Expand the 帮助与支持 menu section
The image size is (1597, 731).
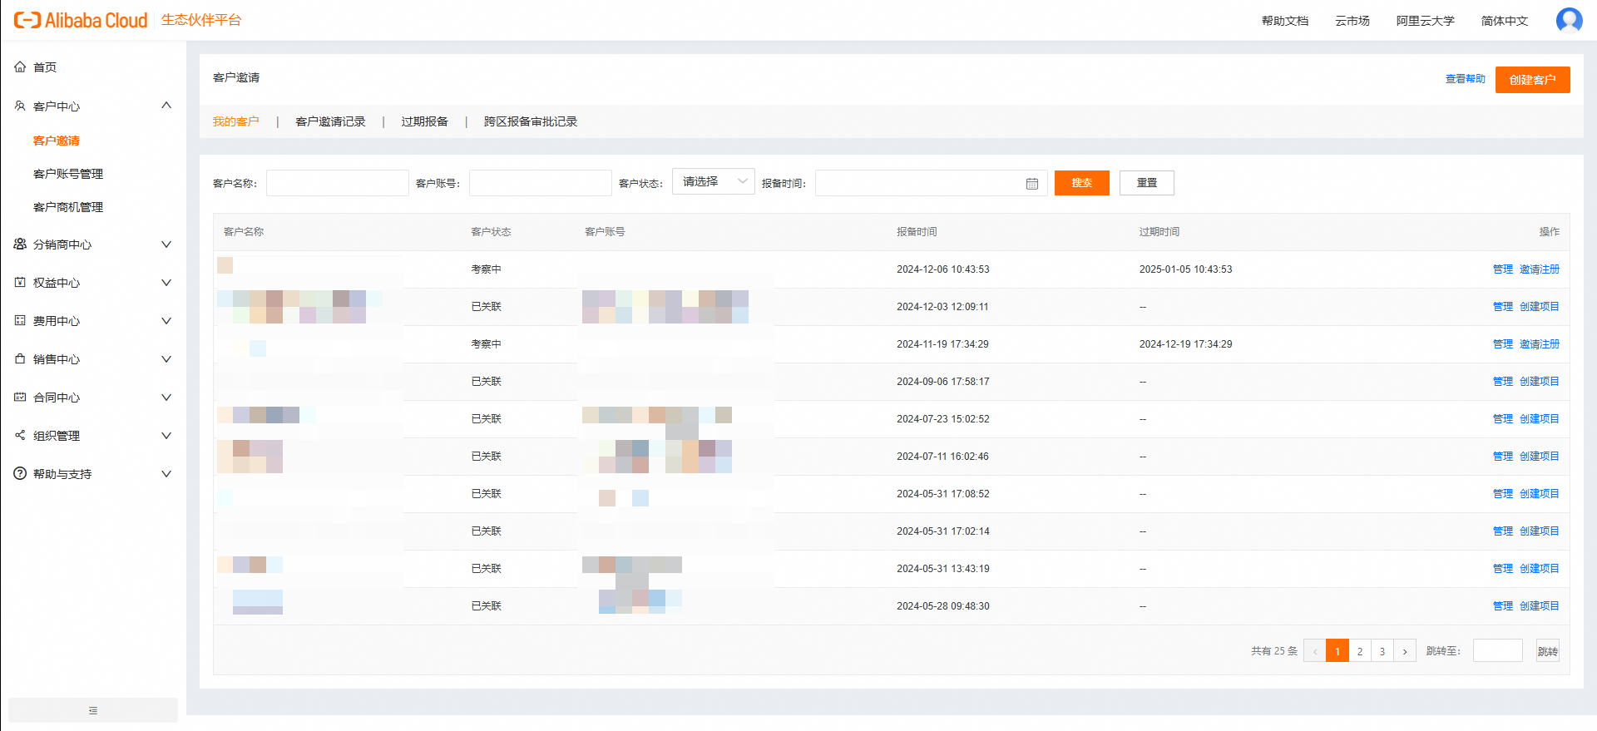point(166,473)
